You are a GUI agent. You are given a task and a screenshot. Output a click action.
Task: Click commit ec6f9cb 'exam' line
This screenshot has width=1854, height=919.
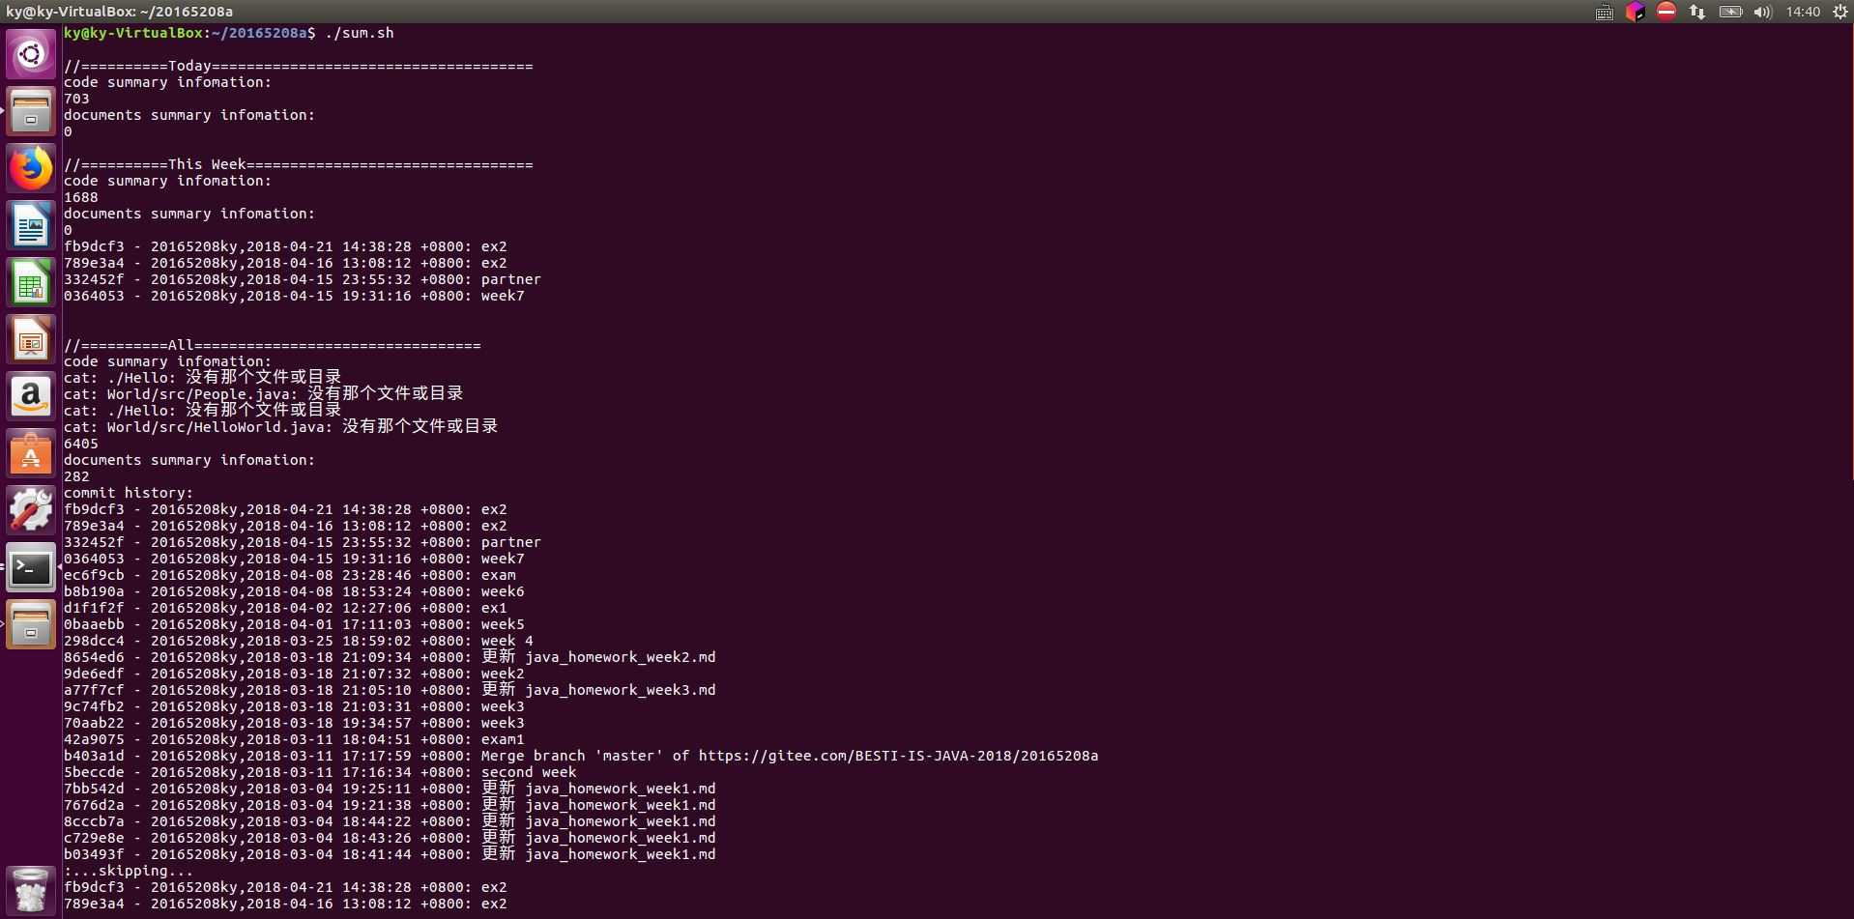pyautogui.click(x=290, y=575)
